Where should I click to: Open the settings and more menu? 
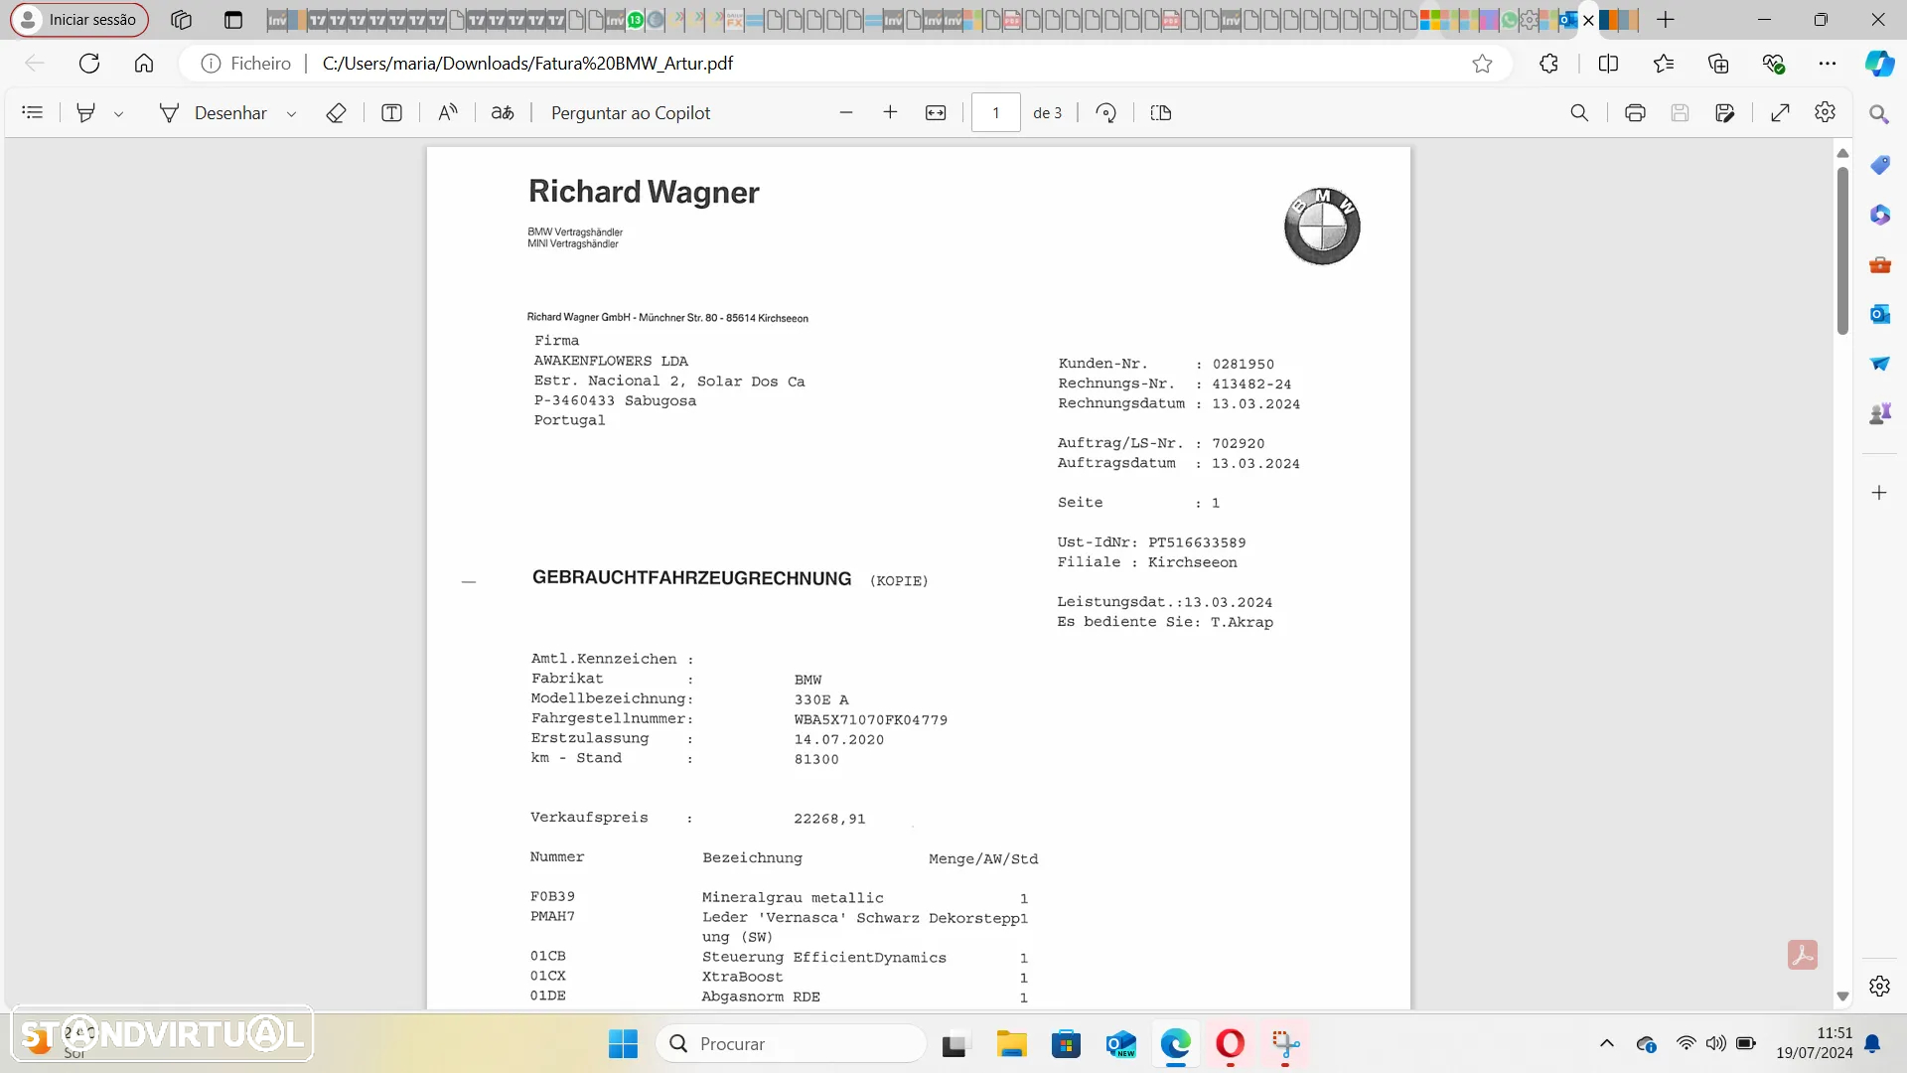tap(1828, 64)
